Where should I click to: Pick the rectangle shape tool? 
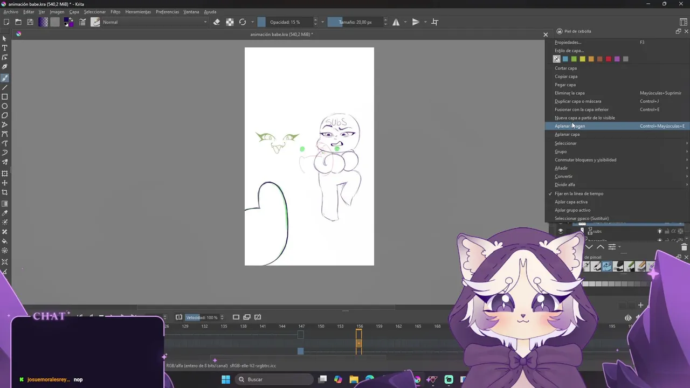pos(5,97)
